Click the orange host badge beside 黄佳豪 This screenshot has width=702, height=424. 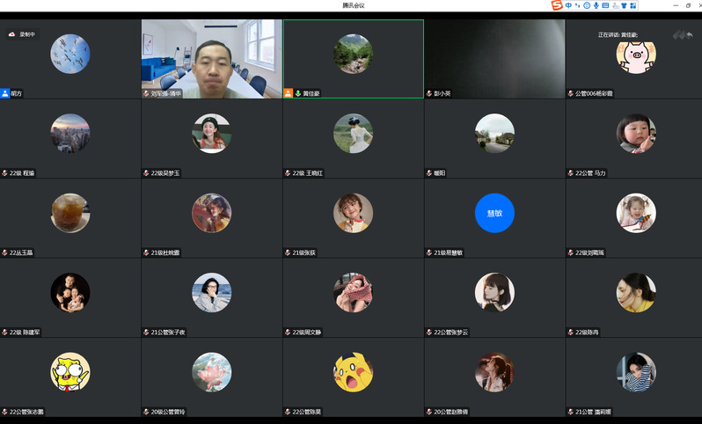[x=288, y=92]
